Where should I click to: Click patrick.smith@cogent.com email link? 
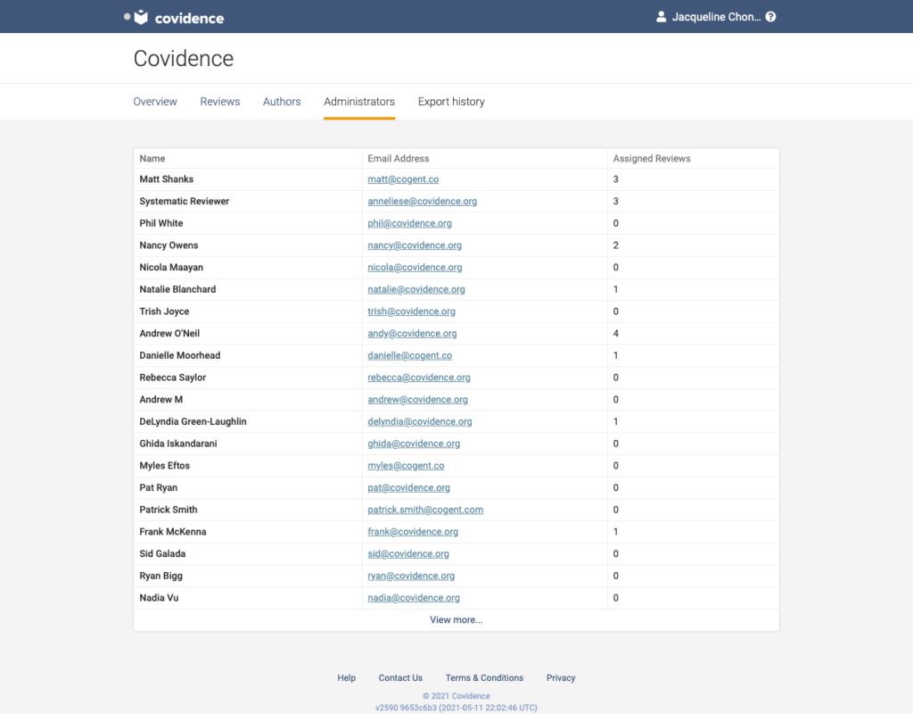[425, 510]
